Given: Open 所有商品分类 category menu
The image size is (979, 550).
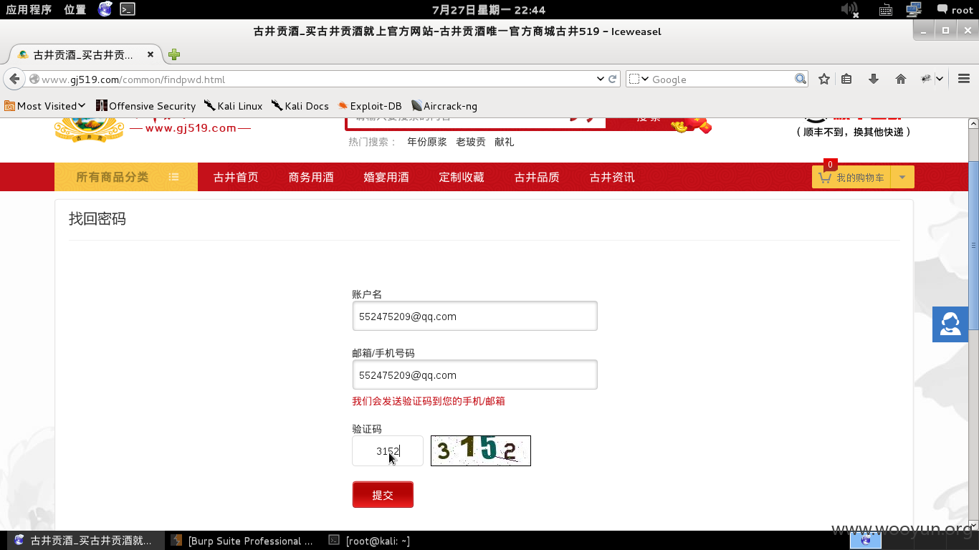Looking at the screenshot, I should coord(126,177).
